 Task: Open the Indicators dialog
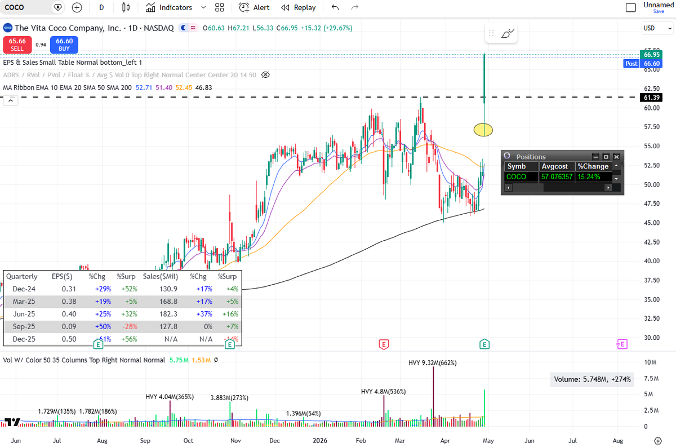tap(168, 7)
